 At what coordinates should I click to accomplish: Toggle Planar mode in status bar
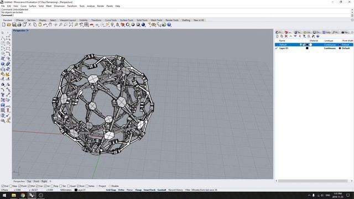[129, 190]
